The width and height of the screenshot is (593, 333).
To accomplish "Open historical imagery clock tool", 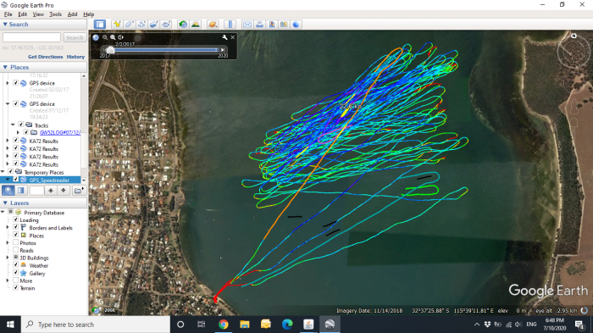I will click(183, 25).
